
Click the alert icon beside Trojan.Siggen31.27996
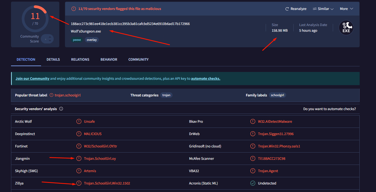click(x=253, y=134)
